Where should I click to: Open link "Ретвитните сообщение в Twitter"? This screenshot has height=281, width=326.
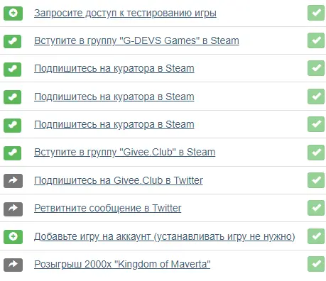click(108, 208)
